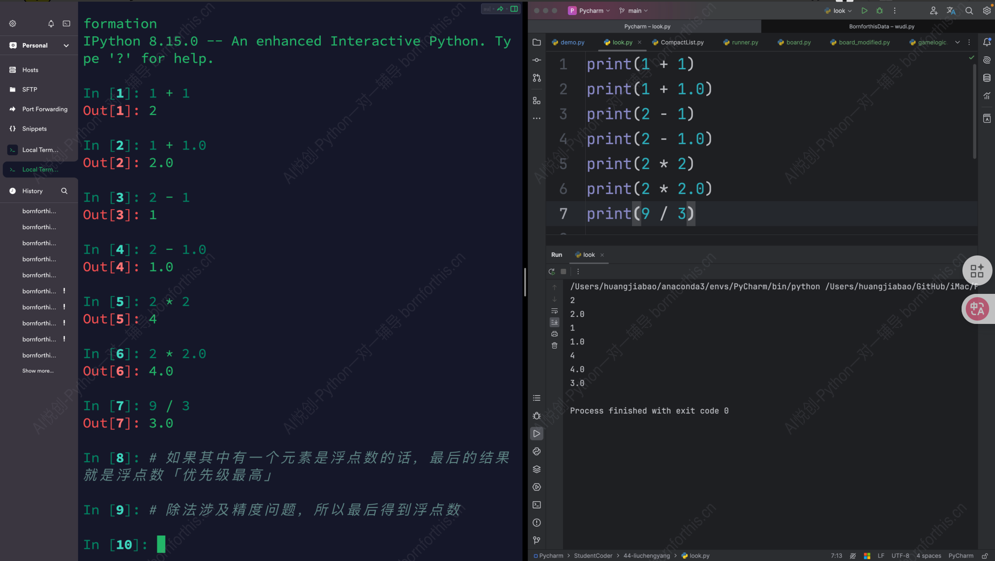Click Show more under History
The width and height of the screenshot is (995, 561).
point(38,371)
